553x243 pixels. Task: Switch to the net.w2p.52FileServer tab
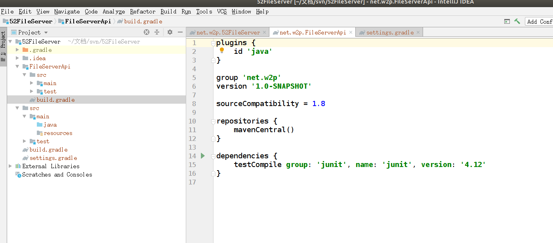[x=226, y=32]
